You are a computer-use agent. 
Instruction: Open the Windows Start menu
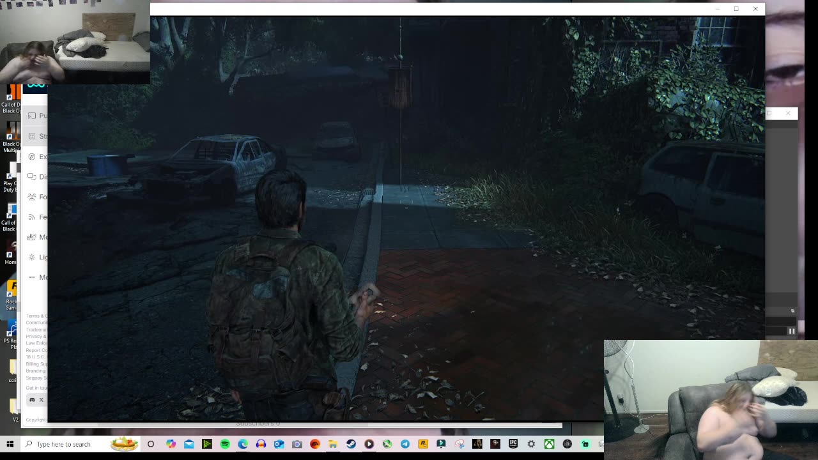coord(10,444)
